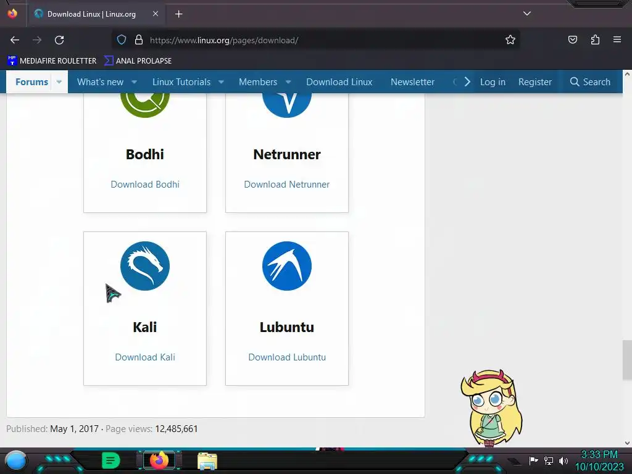The height and width of the screenshot is (474, 632).
Task: Follow the Download Netrunner link
Action: click(287, 184)
